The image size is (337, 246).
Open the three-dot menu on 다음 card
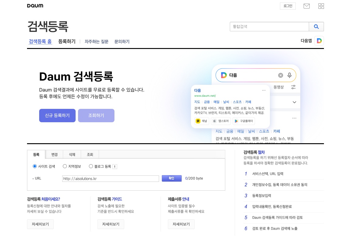264,90
